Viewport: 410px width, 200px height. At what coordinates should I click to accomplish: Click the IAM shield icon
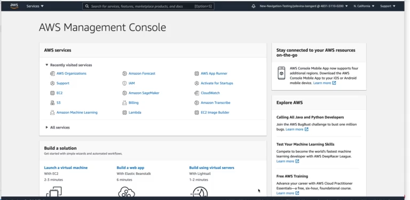click(x=124, y=83)
